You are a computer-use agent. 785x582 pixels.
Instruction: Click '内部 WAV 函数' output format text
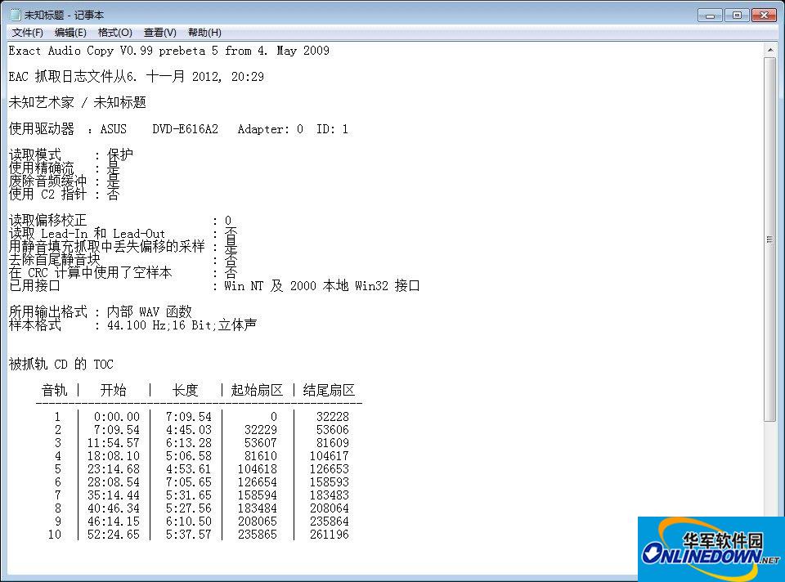[x=149, y=311]
